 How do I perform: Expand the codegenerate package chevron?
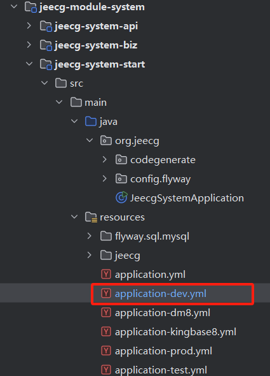tap(105, 159)
